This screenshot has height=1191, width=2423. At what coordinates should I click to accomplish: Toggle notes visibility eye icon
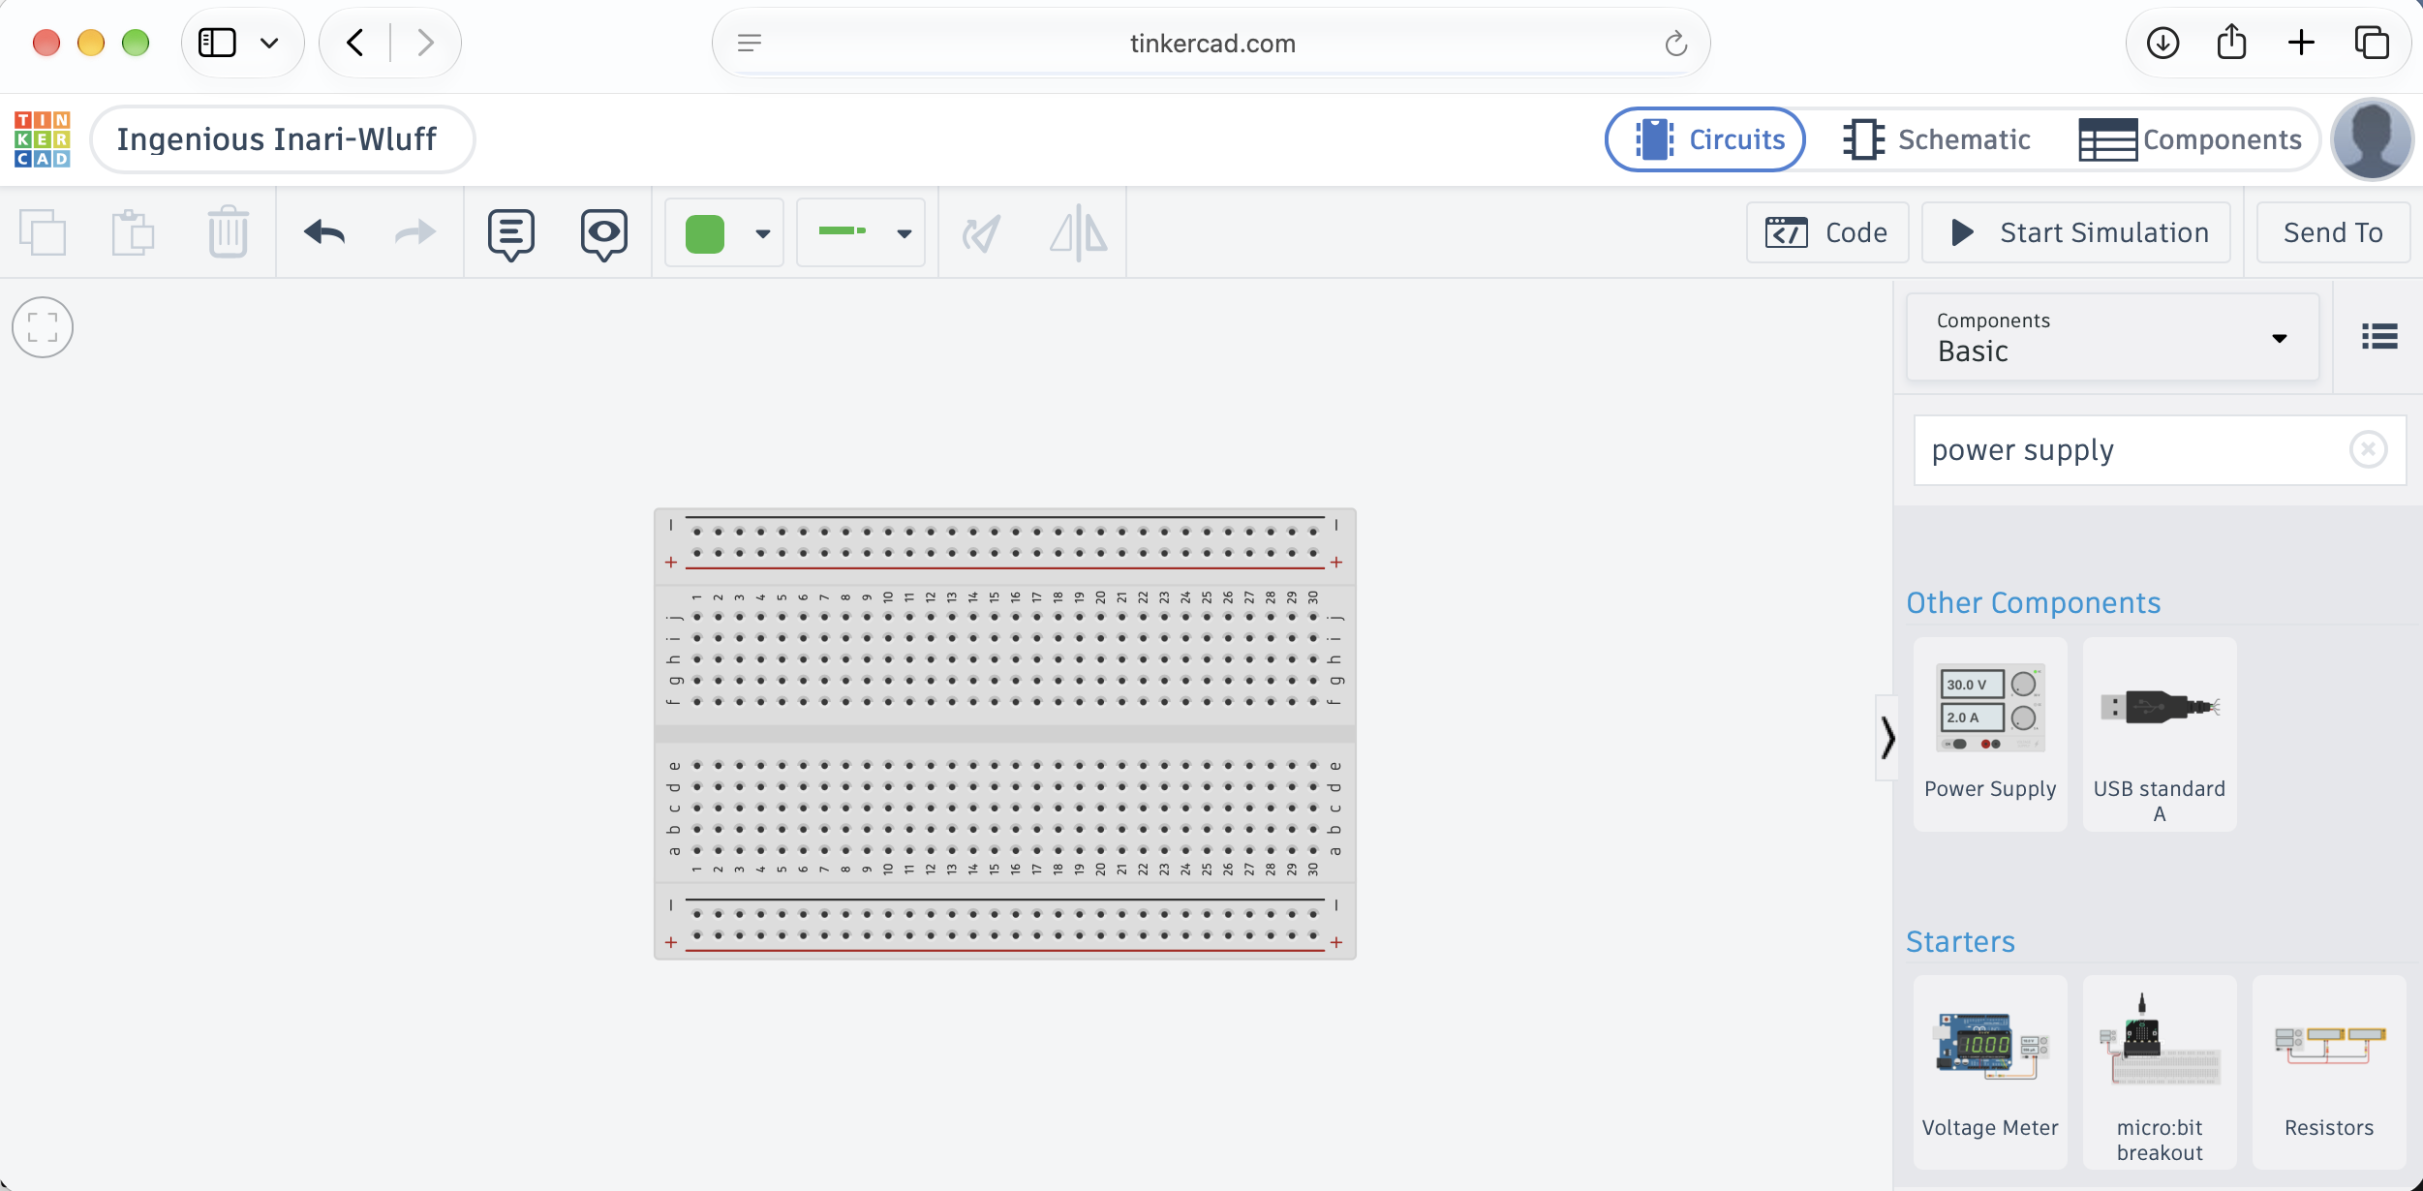604,234
